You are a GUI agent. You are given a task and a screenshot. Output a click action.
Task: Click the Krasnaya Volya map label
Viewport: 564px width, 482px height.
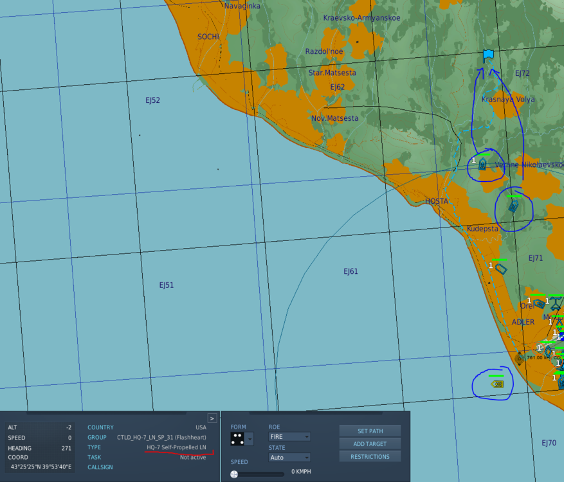point(508,99)
